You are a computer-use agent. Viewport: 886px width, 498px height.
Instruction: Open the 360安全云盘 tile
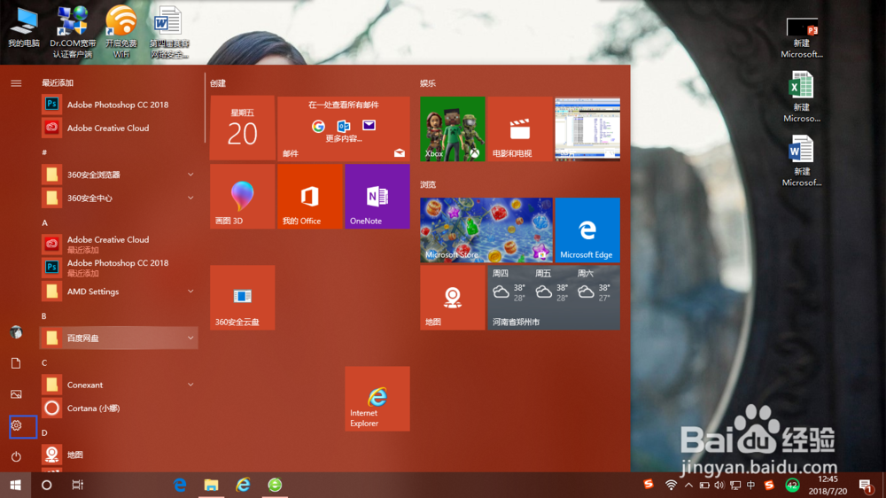point(243,298)
